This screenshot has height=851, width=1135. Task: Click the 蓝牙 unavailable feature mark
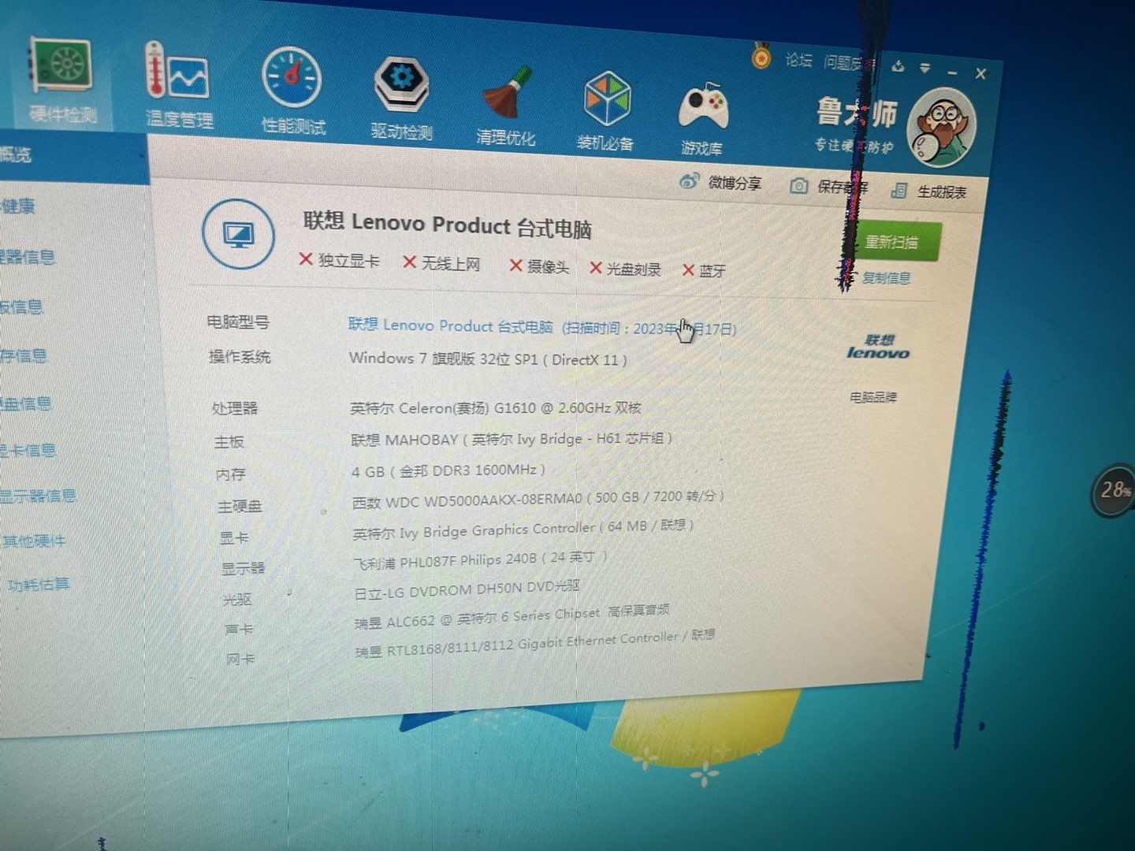coord(704,270)
